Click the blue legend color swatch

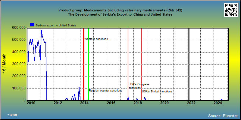(x=32, y=25)
